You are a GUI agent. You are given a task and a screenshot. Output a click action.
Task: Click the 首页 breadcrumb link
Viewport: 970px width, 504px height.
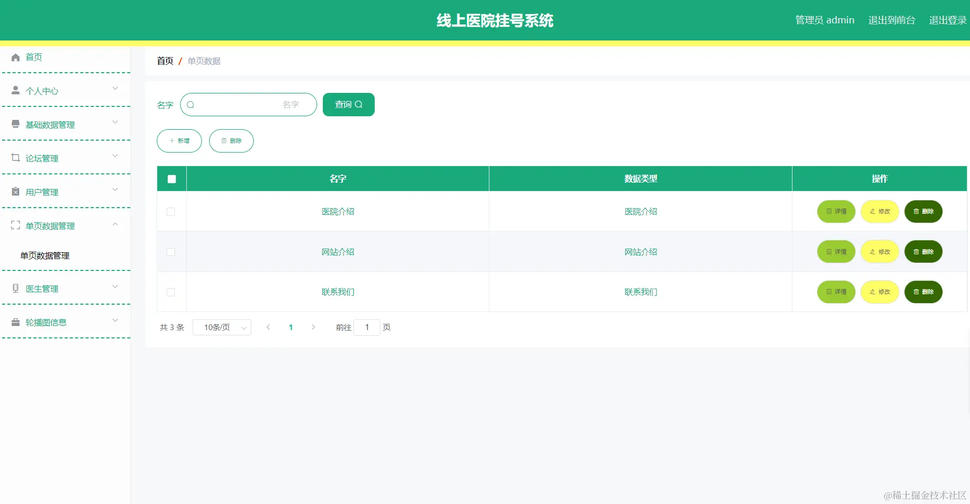click(x=165, y=61)
